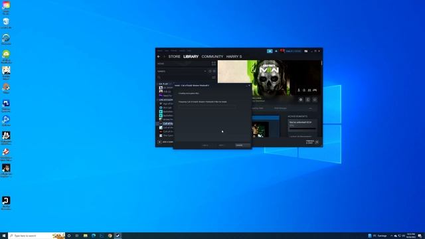Open Steam announcements blue icon
The image size is (425, 239).
pos(270,51)
